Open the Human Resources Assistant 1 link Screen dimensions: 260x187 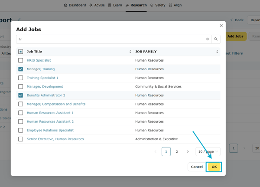(50, 113)
